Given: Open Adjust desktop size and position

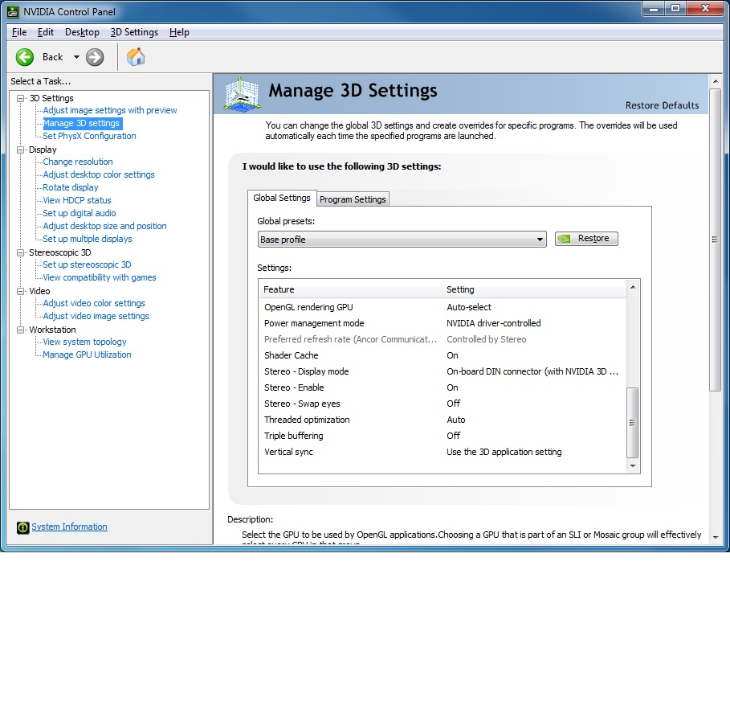Looking at the screenshot, I should tap(104, 226).
